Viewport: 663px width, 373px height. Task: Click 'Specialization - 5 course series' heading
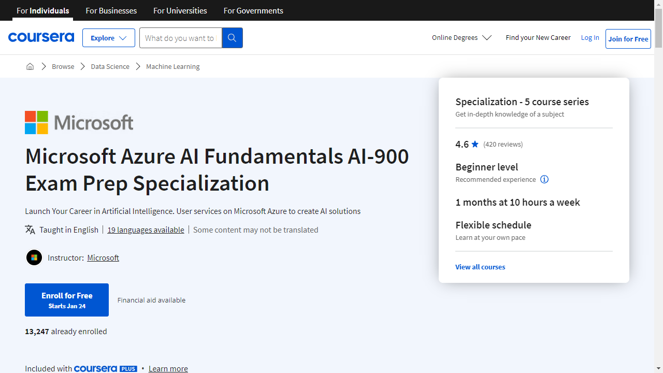(x=522, y=102)
